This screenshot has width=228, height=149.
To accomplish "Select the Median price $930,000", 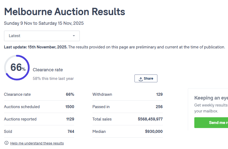I will (x=154, y=132).
